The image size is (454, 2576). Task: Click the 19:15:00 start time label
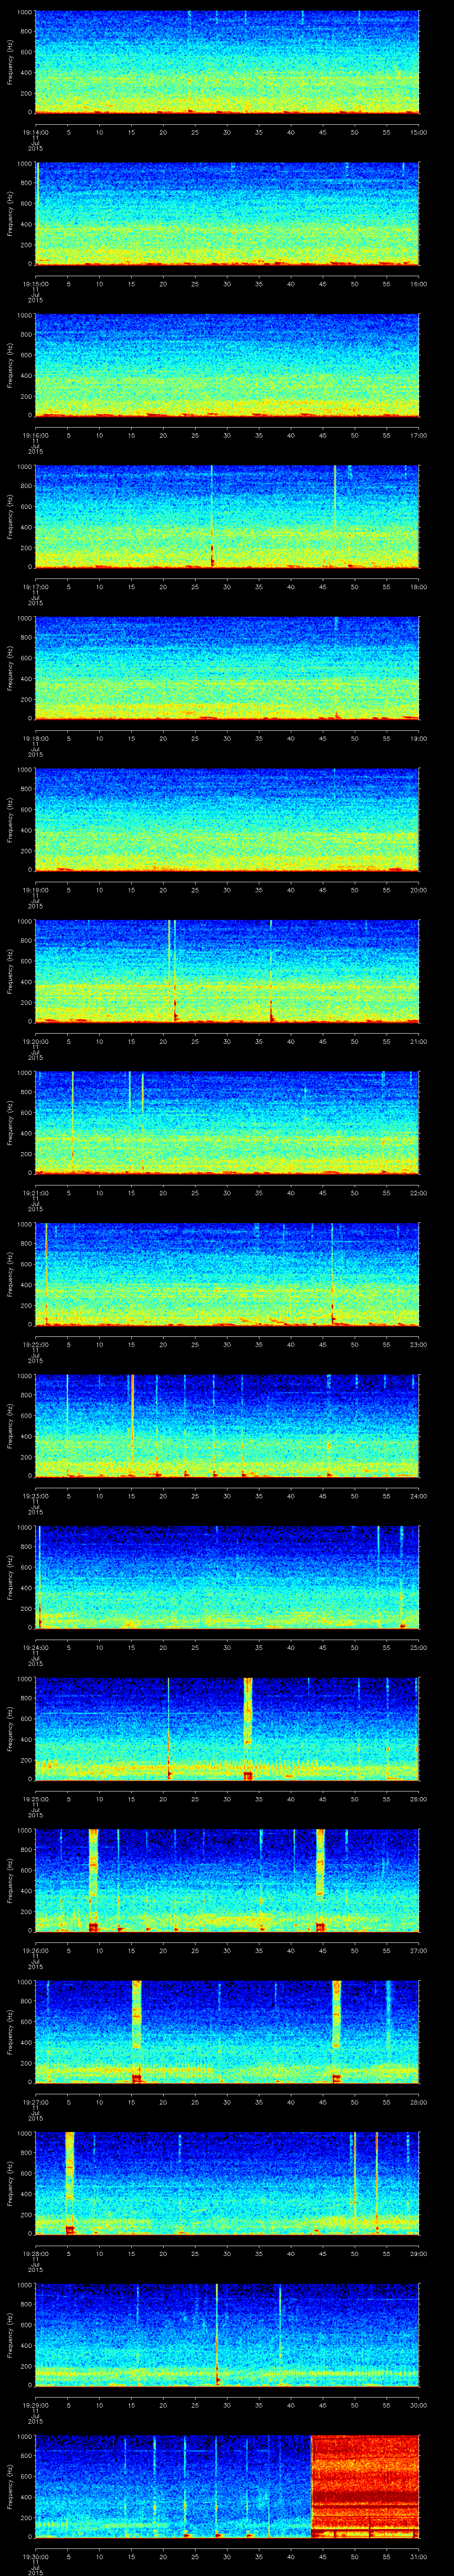coord(36,284)
